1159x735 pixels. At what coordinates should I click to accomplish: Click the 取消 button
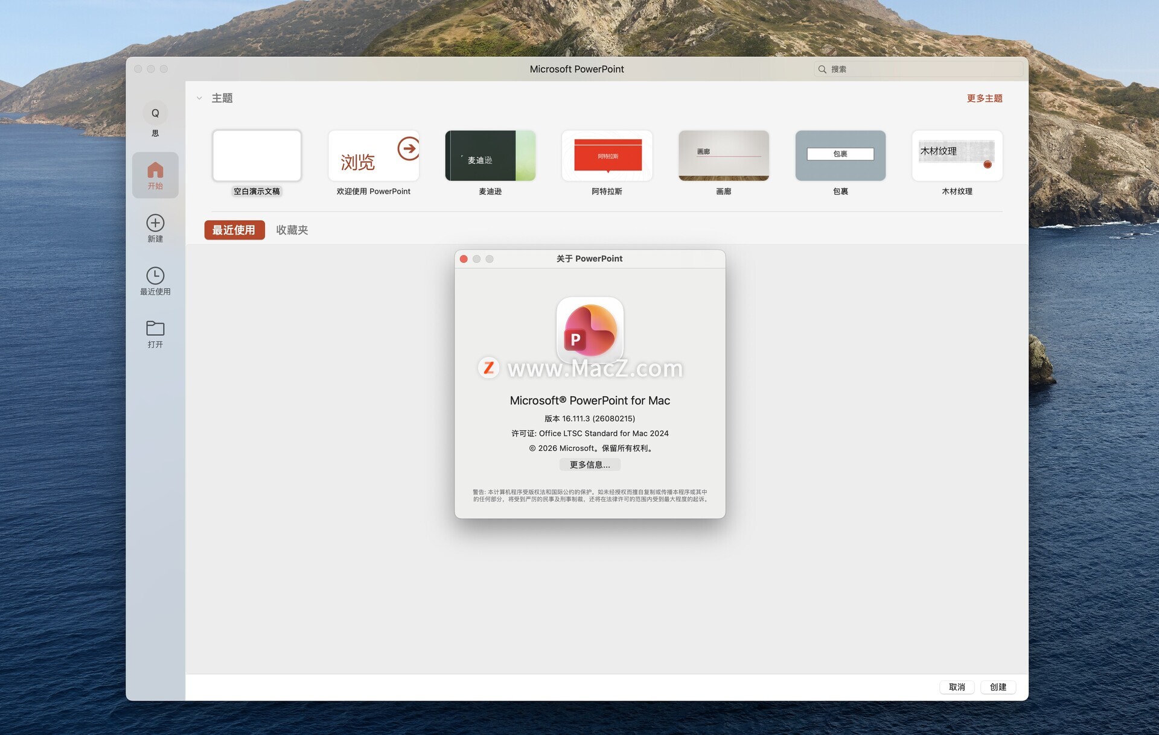957,687
